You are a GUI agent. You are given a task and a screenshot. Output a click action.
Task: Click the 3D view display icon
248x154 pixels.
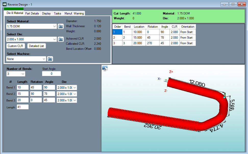click(x=105, y=68)
